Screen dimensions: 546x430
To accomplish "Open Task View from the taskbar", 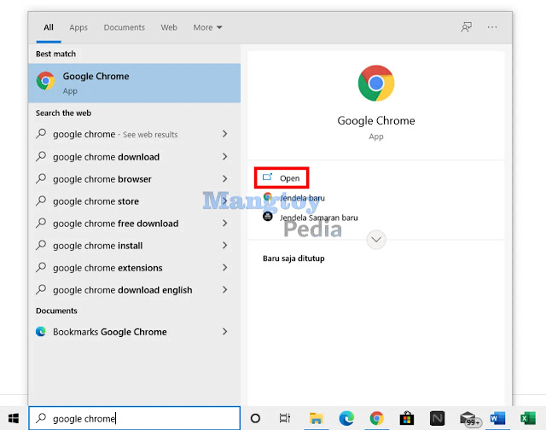I will click(285, 418).
